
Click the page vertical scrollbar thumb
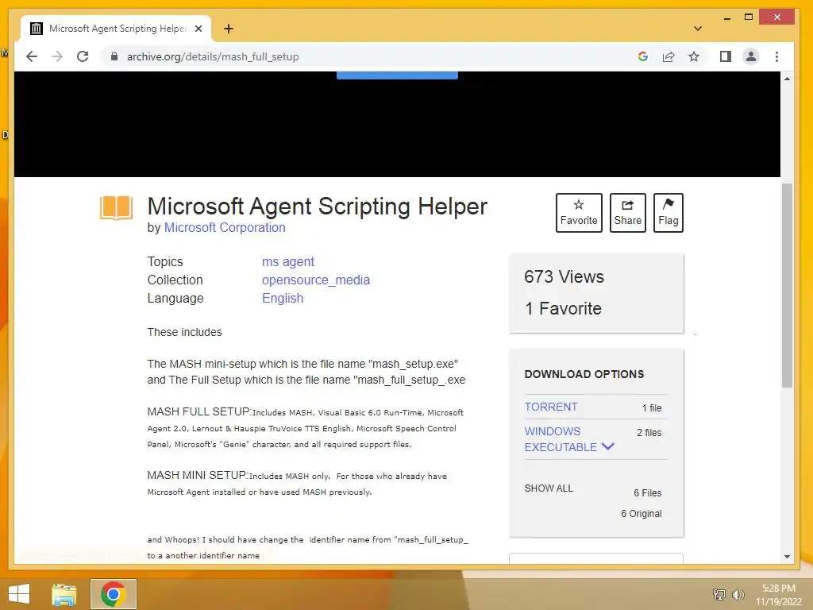787,285
